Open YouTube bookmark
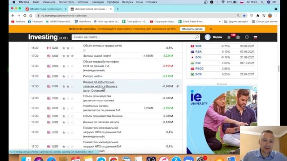 coord(18,21)
